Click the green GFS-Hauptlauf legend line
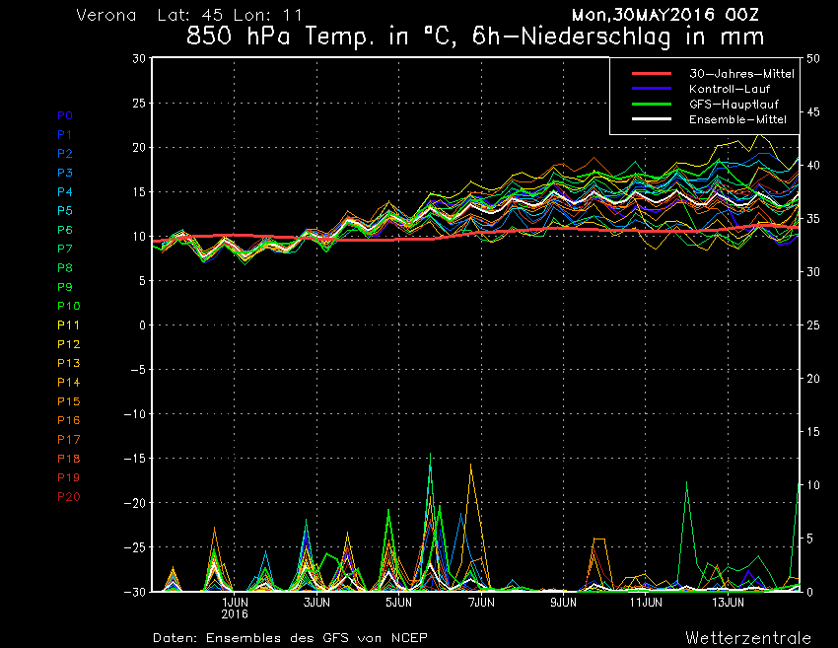838x648 pixels. (652, 104)
